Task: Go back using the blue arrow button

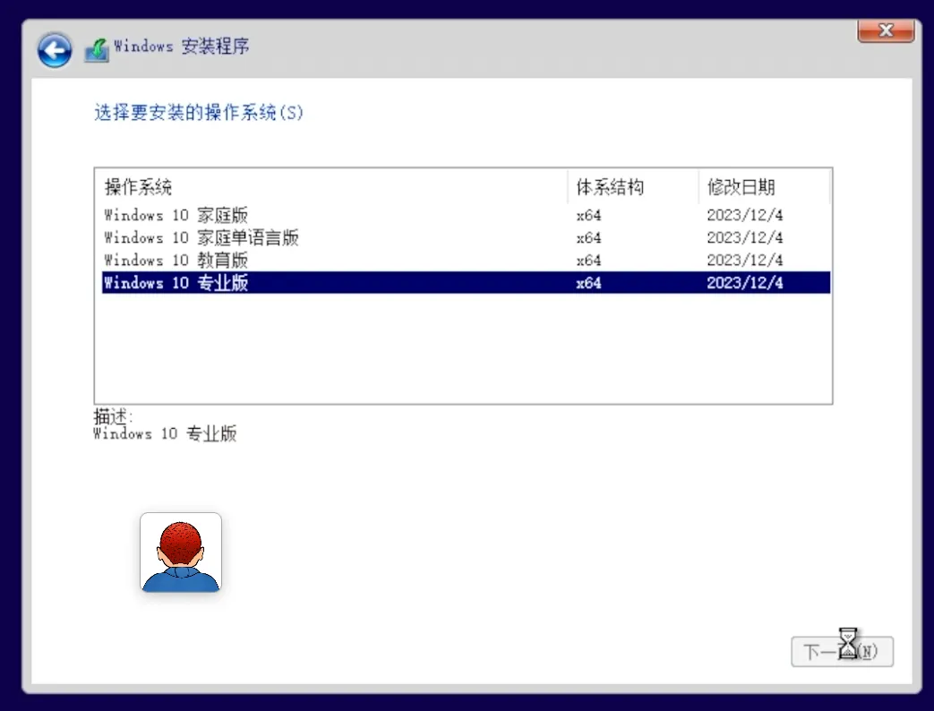Action: (x=55, y=50)
